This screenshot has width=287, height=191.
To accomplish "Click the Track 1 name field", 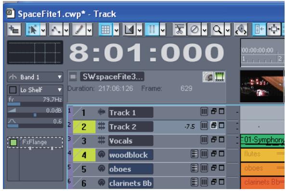I will pos(130,112).
